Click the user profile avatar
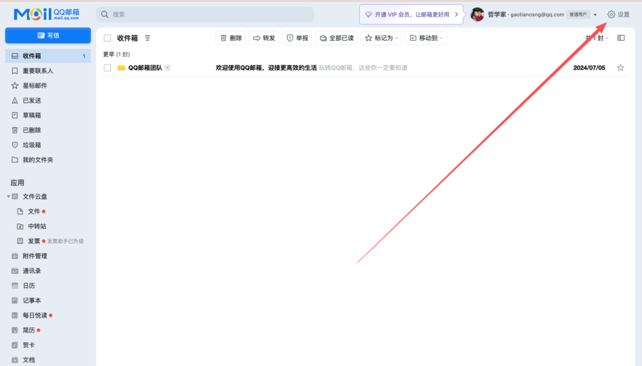This screenshot has width=642, height=366. 477,14
